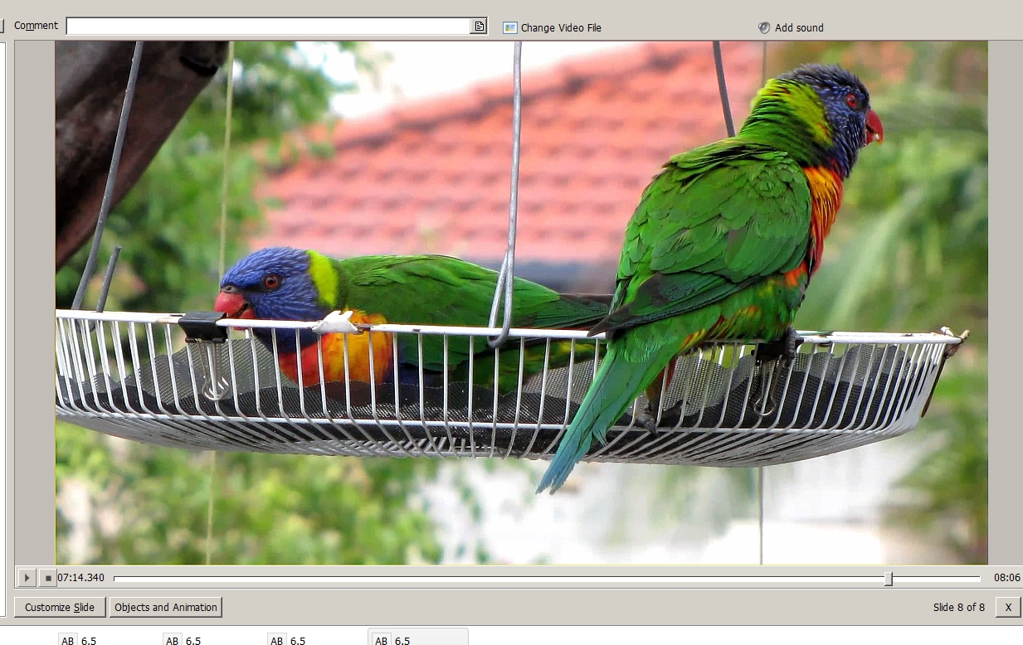
Task: Open Objects and Animation editor
Action: (x=166, y=608)
